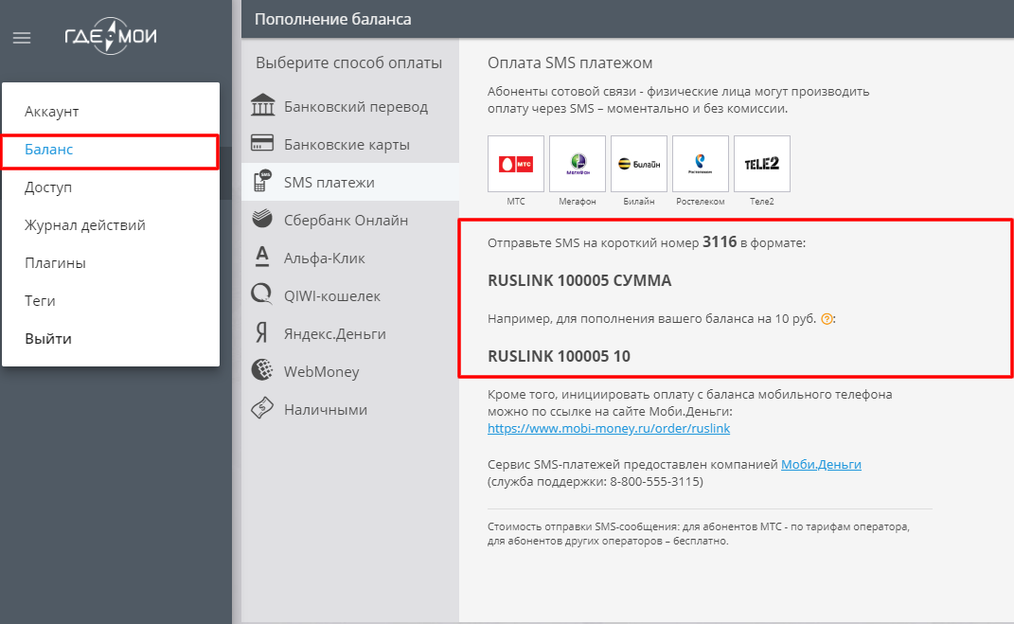Choose the МТС operator tile
1014x624 pixels.
coord(516,164)
